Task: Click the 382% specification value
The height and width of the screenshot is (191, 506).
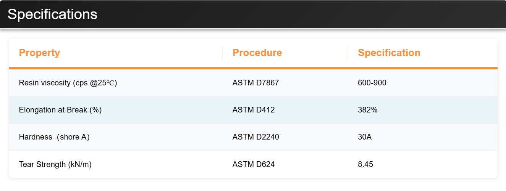Action: tap(367, 110)
